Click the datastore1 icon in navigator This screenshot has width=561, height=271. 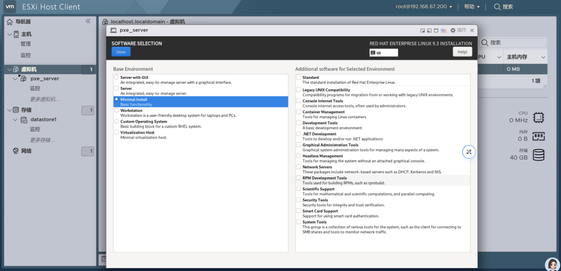(24, 120)
